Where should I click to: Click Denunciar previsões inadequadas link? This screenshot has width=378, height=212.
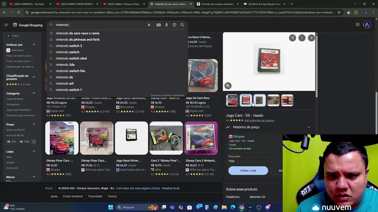pos(167,95)
